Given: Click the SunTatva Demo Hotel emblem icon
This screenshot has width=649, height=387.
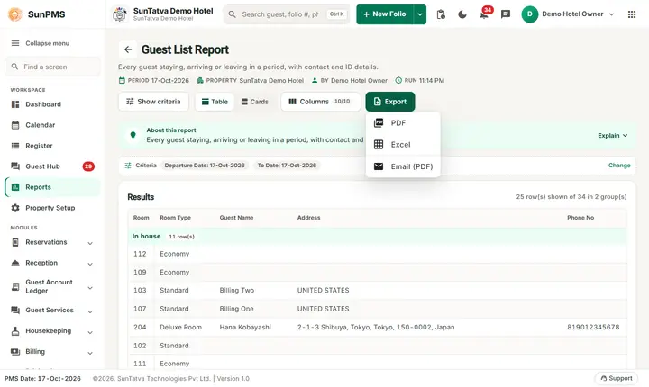Looking at the screenshot, I should 120,14.
